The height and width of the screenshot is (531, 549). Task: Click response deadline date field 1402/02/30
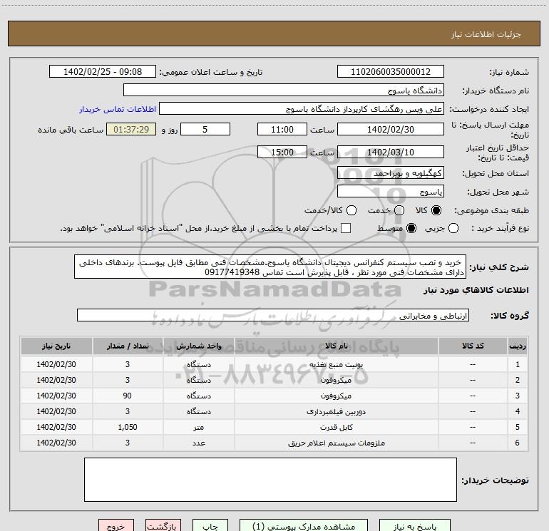pyautogui.click(x=391, y=129)
